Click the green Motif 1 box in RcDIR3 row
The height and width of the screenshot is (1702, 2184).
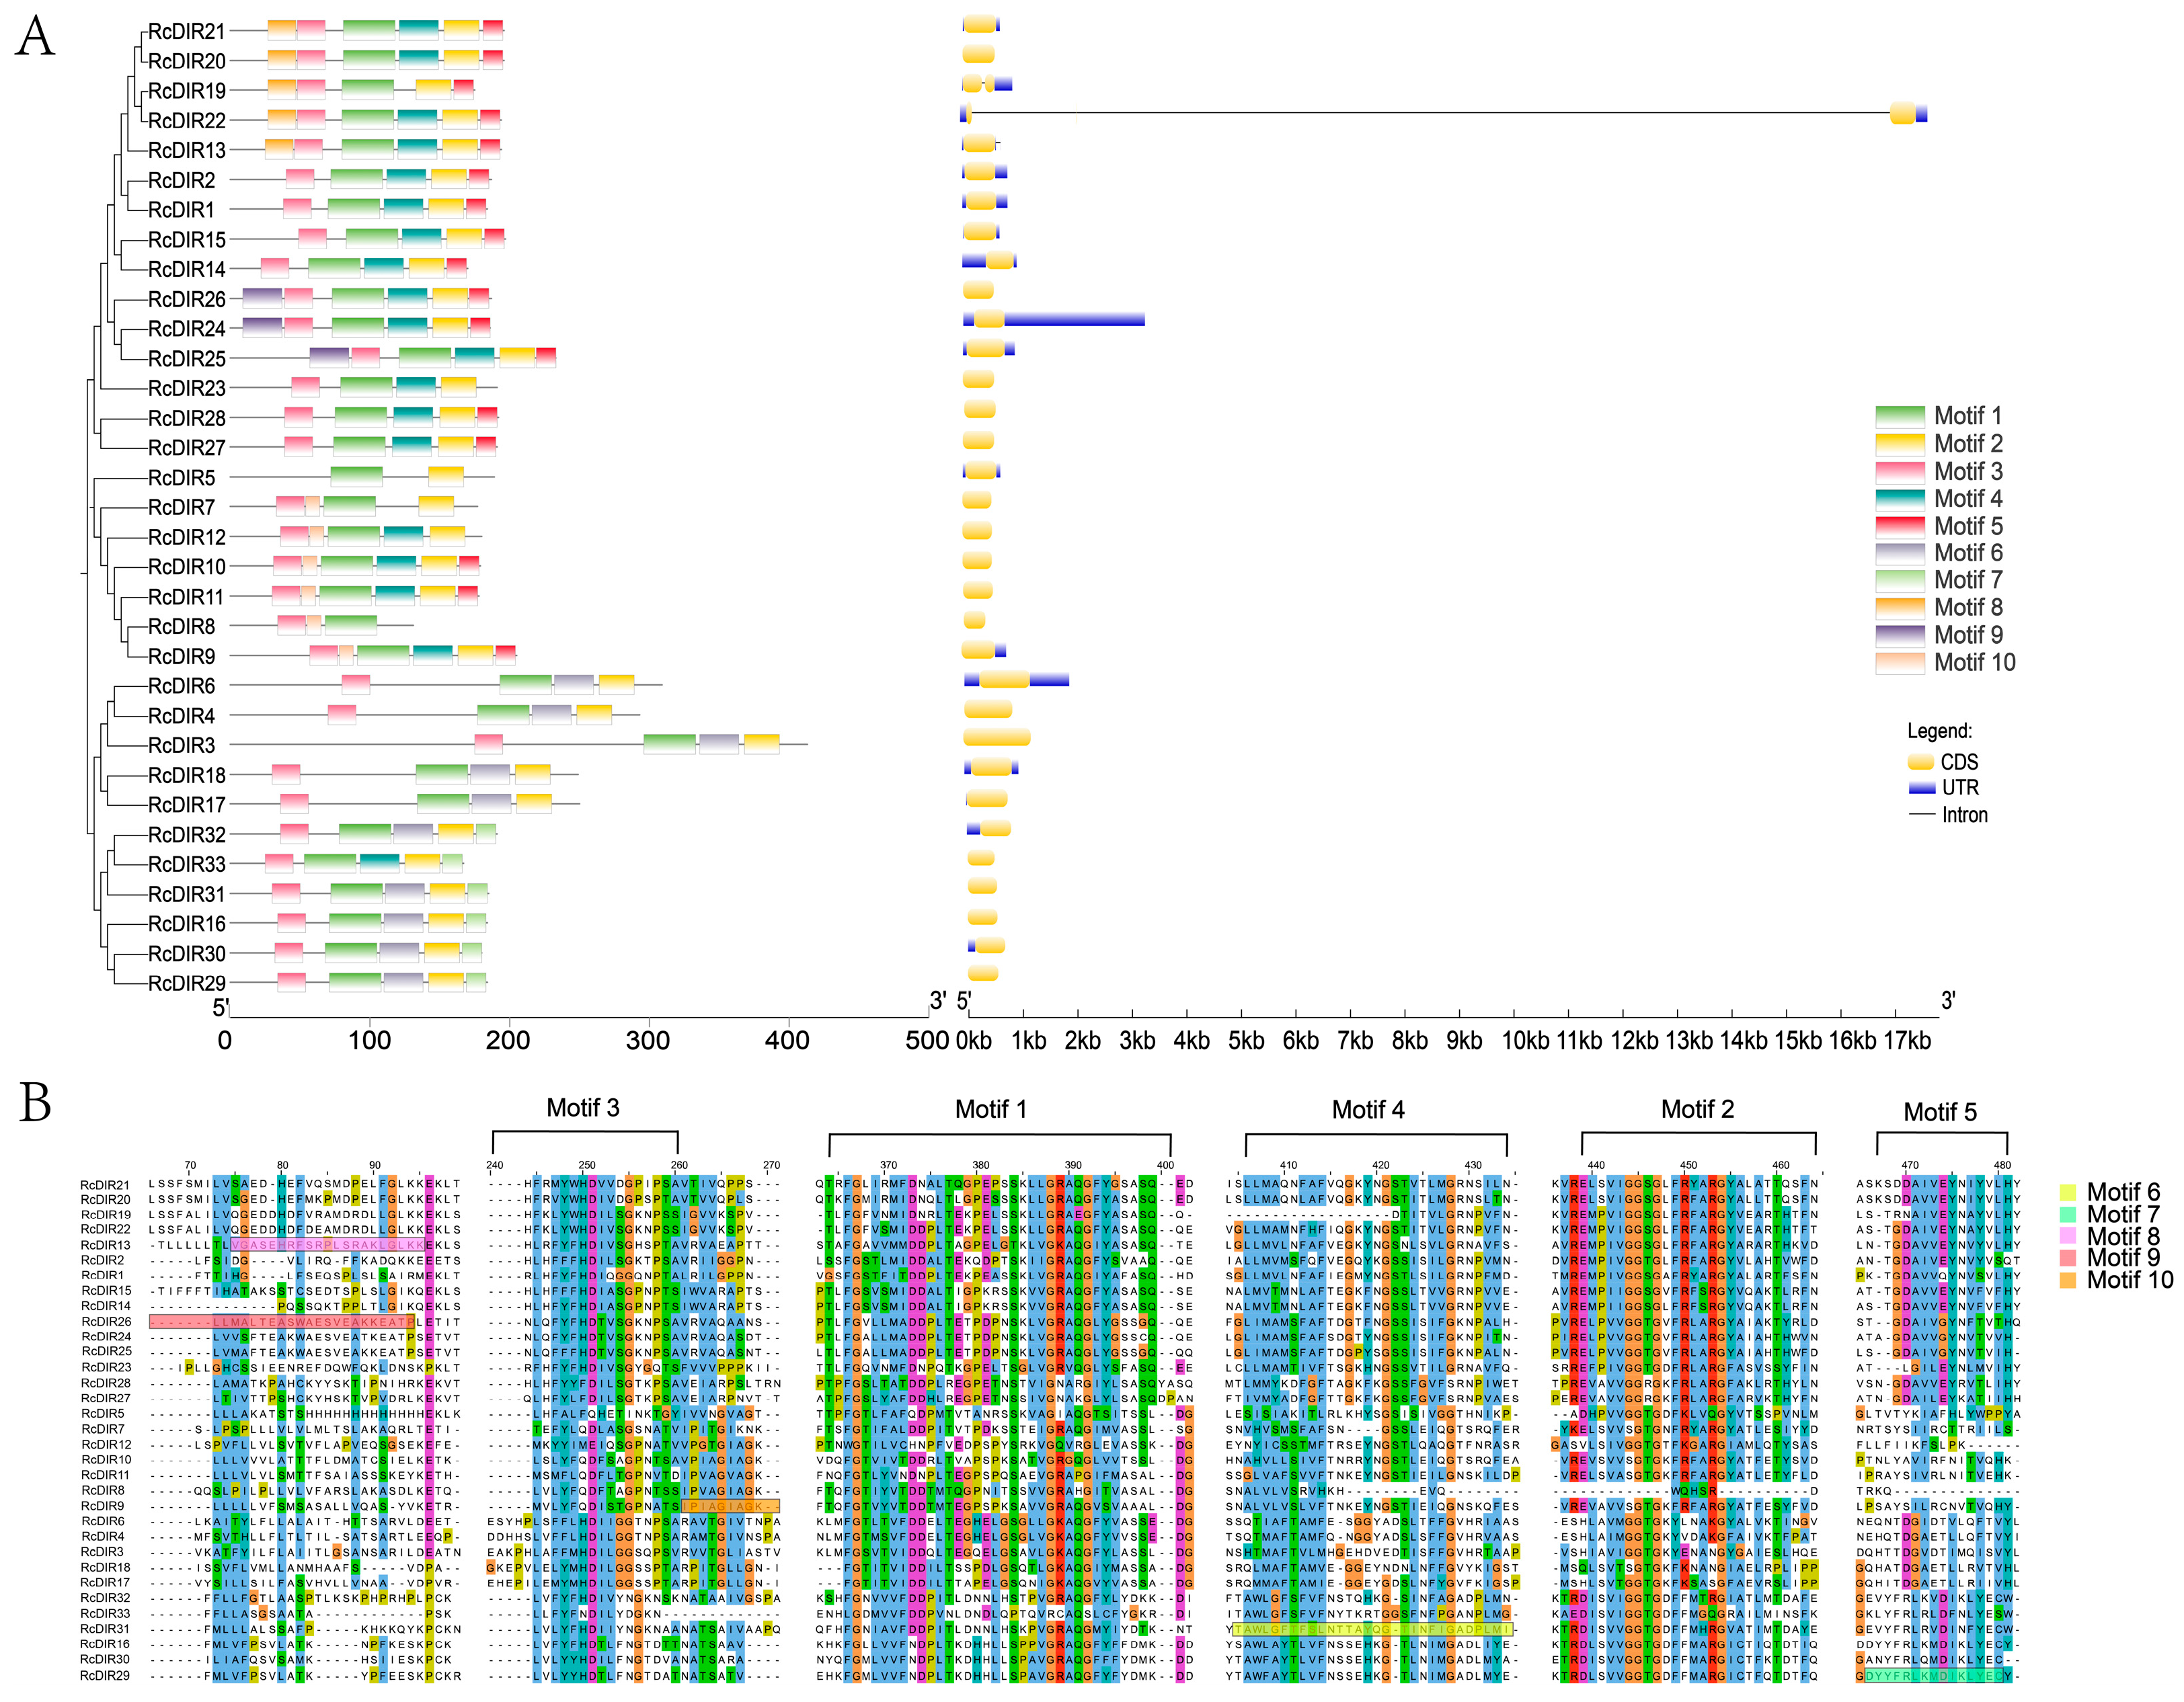(x=669, y=745)
